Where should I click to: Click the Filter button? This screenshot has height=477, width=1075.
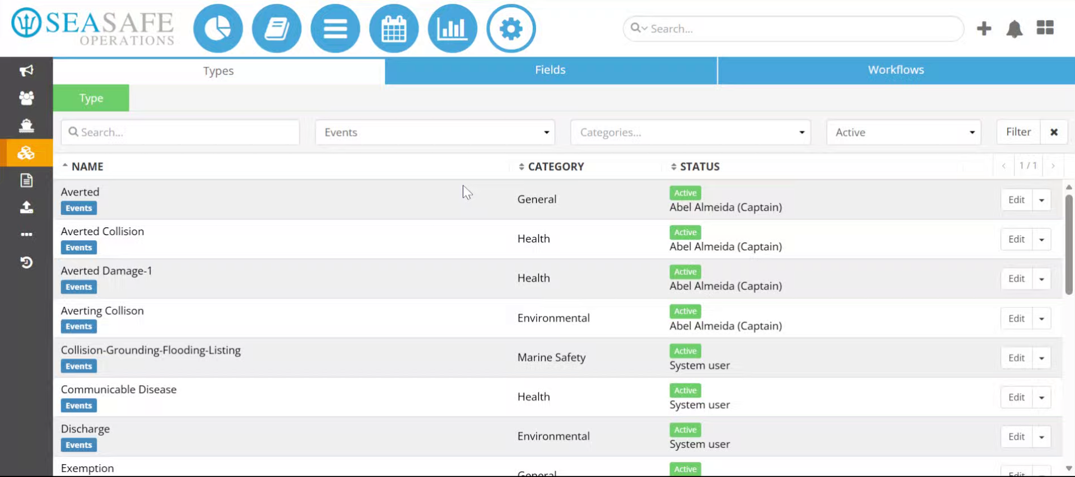coord(1018,132)
